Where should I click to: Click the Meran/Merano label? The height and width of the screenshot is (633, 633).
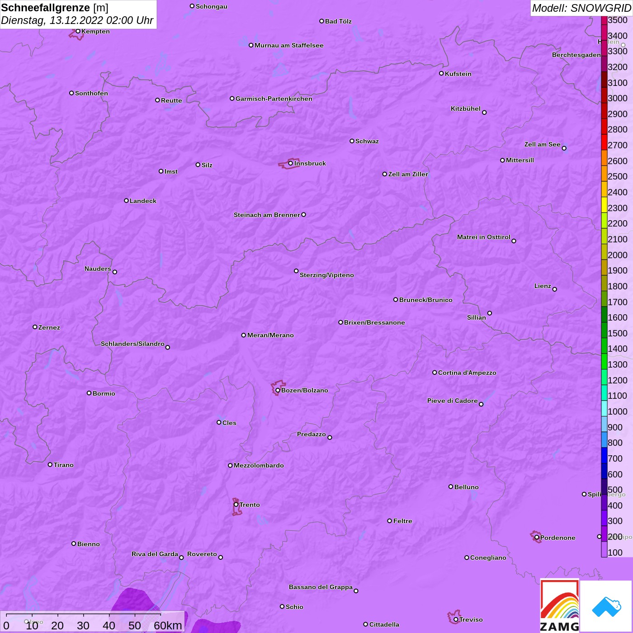click(x=270, y=335)
